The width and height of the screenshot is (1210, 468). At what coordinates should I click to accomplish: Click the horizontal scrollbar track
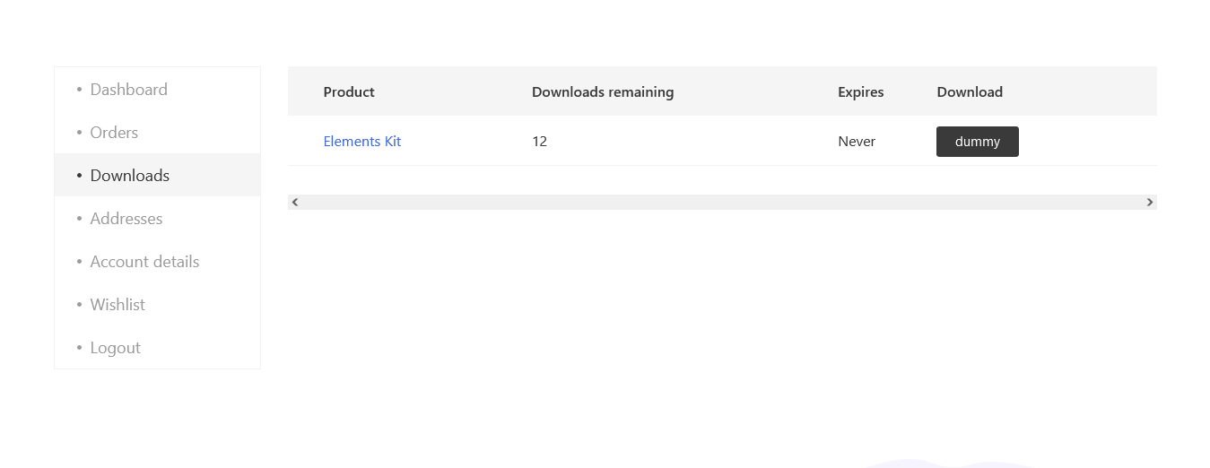pyautogui.click(x=722, y=203)
